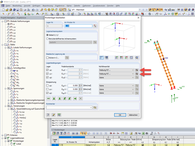Expand the Kriterien tree node
Screen dimensions: 195x146
[x=2, y=135]
